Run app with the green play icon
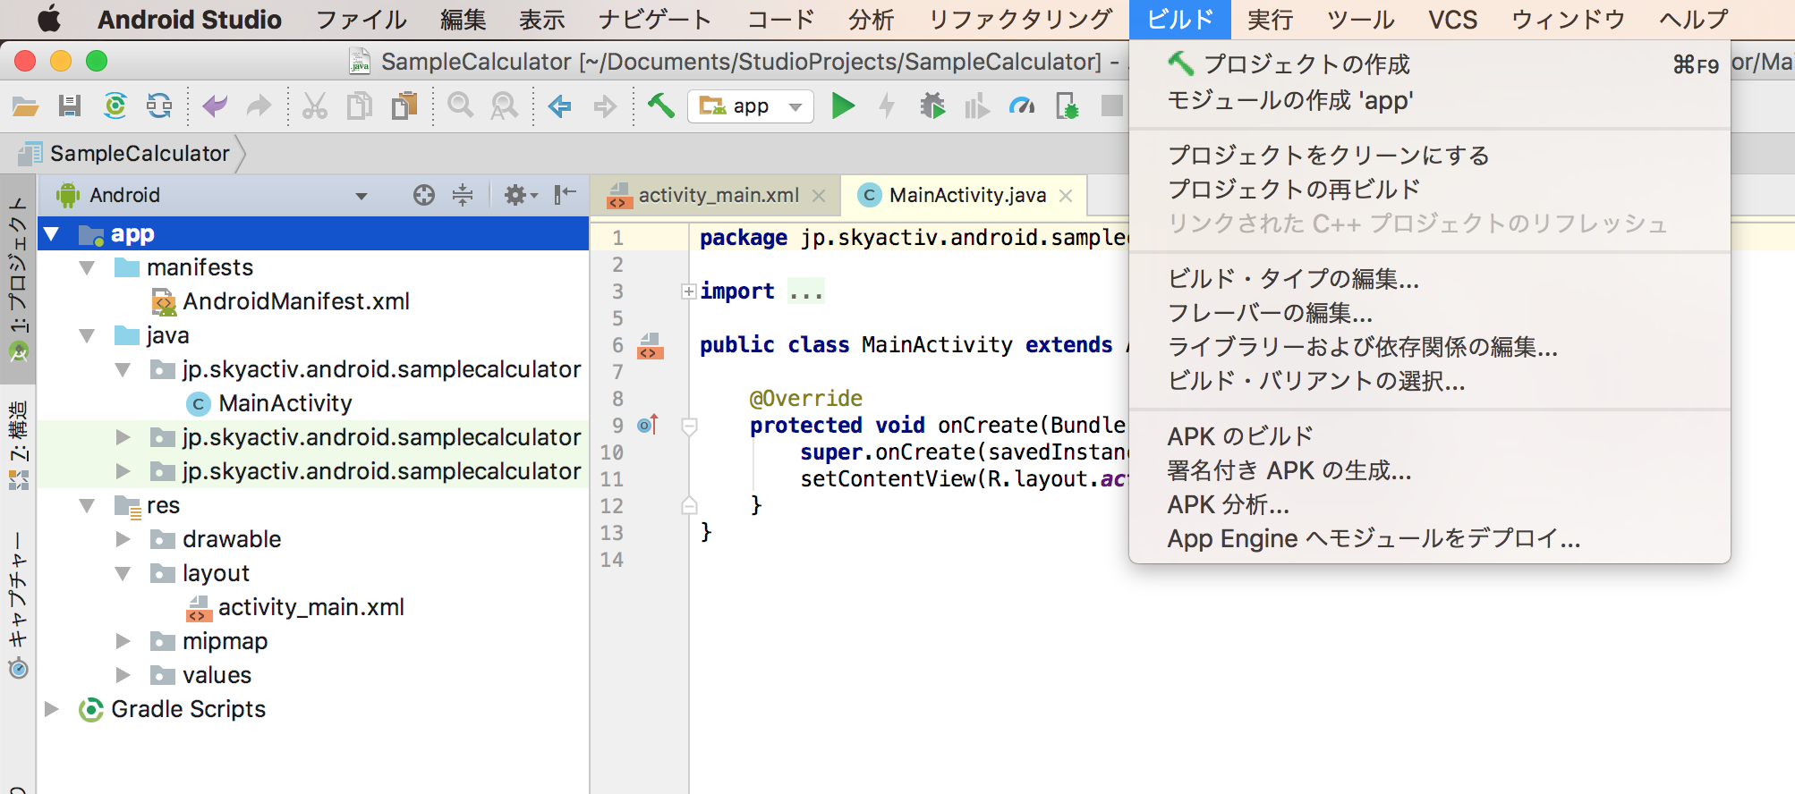This screenshot has width=1795, height=794. pos(843,106)
